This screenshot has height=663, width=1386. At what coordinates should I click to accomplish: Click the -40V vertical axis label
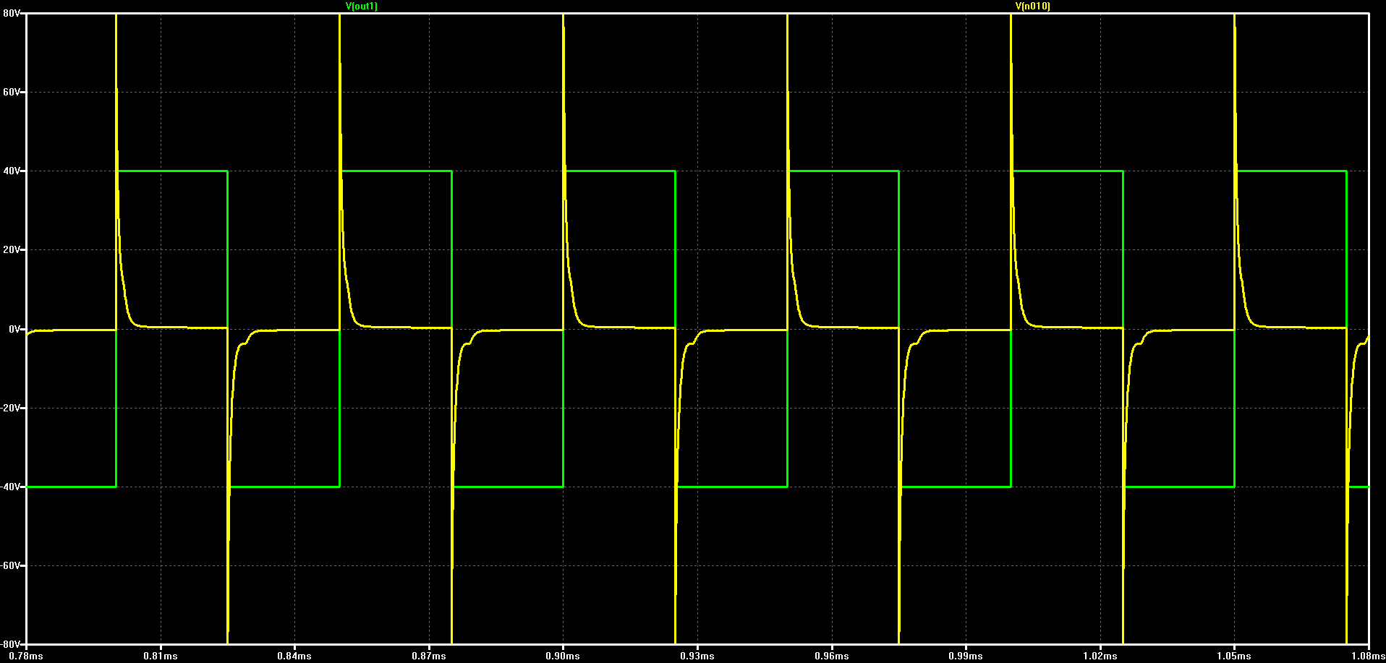(11, 487)
